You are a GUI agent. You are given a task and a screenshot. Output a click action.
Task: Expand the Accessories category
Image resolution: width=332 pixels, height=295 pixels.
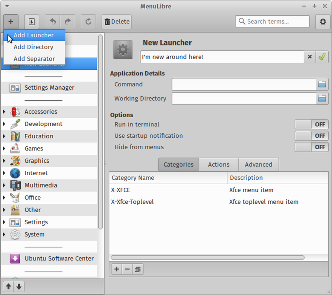(4, 111)
